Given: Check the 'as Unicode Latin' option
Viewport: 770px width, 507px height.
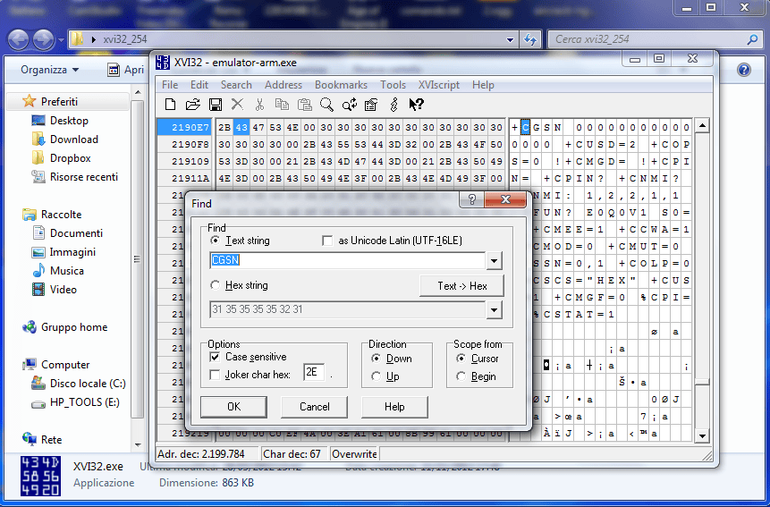Looking at the screenshot, I should point(327,241).
